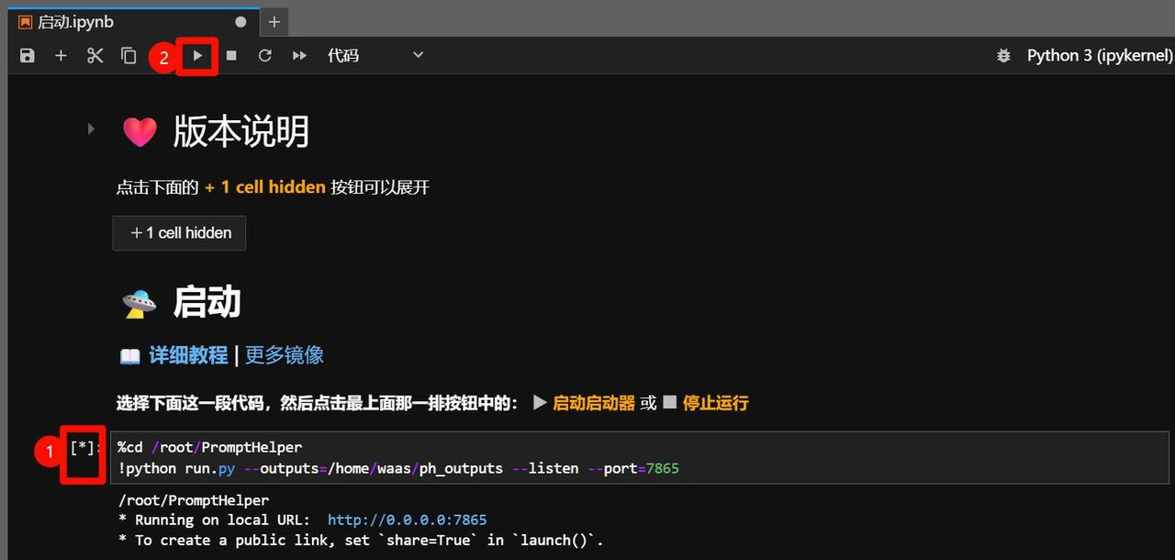The width and height of the screenshot is (1175, 560).
Task: Toggle the debugger bug icon
Action: coord(1003,56)
